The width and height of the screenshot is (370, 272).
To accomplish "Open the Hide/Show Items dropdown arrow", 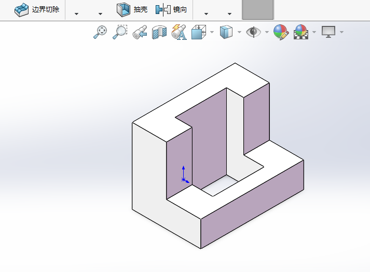I will point(267,32).
